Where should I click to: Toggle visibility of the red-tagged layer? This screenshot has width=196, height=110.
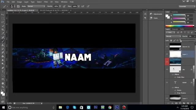click(167, 62)
